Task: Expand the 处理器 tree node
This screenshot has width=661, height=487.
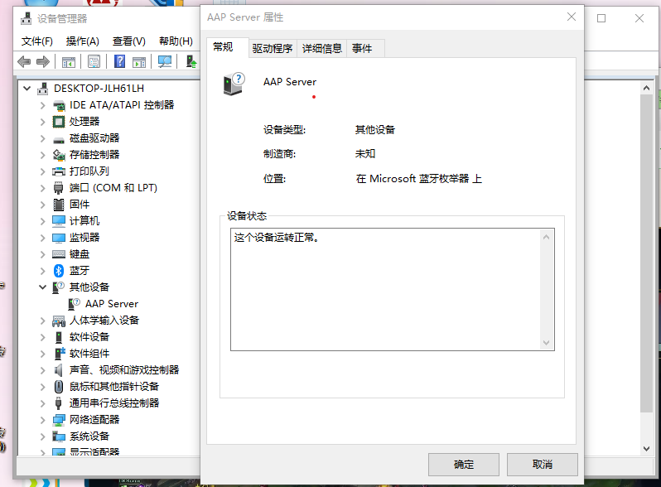Action: point(42,122)
